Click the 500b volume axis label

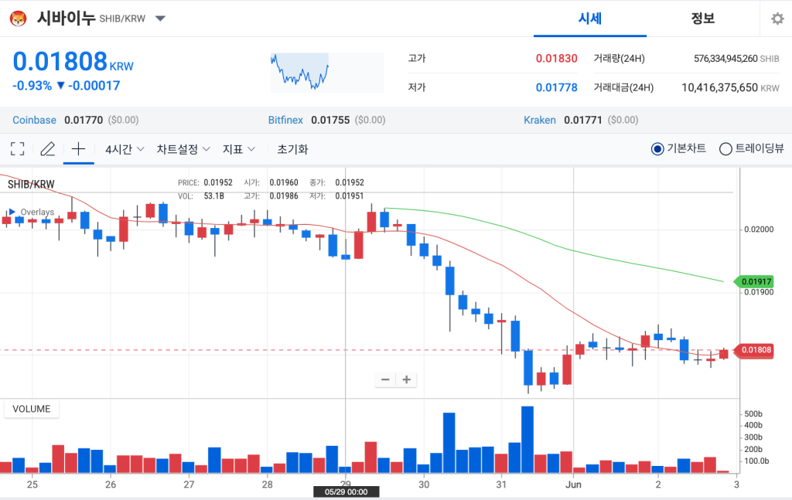[x=753, y=413]
